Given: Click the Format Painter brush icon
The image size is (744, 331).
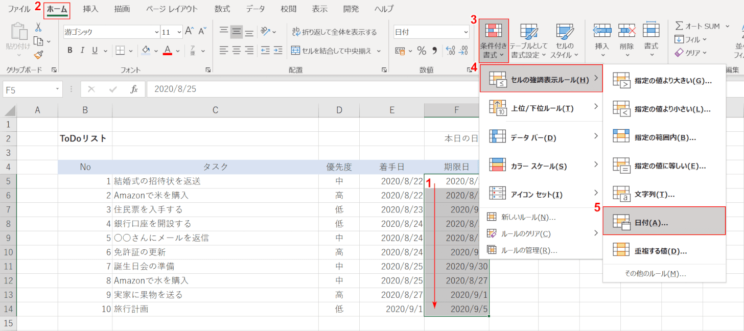Looking at the screenshot, I should click(x=38, y=55).
